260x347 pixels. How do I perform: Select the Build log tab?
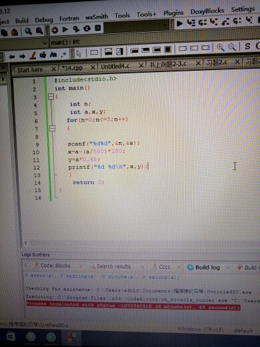[207, 268]
